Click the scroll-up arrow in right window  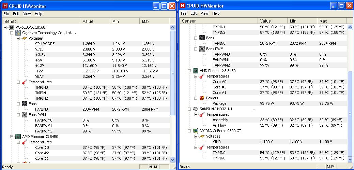[350, 27]
